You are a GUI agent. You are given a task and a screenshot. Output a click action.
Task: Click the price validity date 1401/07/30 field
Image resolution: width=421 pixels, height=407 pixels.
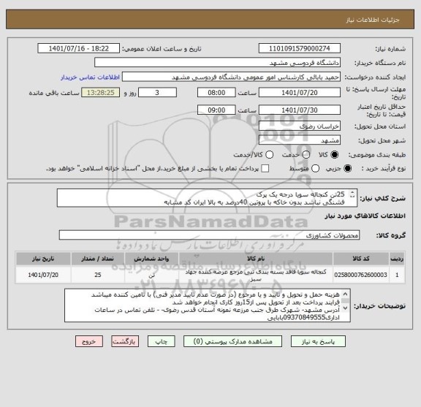coord(300,110)
